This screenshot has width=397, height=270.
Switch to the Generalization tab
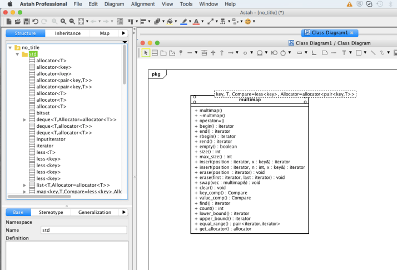click(x=95, y=212)
